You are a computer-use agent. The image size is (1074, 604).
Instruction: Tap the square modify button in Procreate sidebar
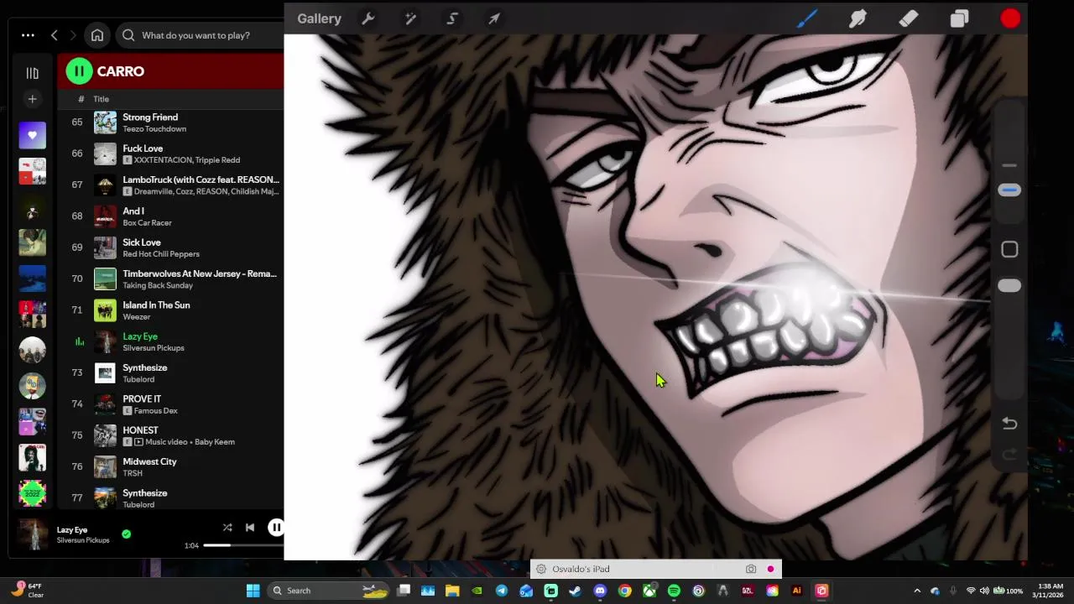[x=1009, y=249]
